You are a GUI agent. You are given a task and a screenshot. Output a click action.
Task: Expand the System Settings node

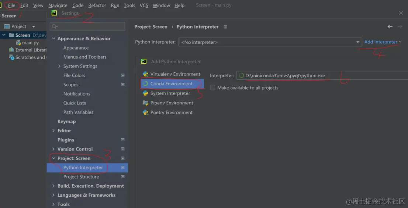point(59,66)
